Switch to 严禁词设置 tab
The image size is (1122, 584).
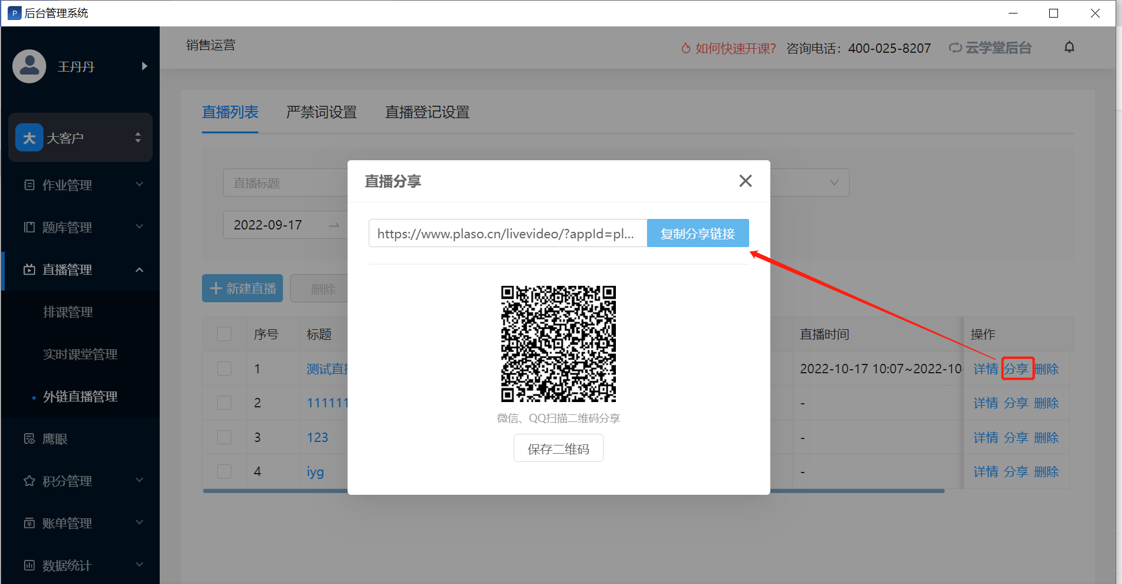click(322, 112)
